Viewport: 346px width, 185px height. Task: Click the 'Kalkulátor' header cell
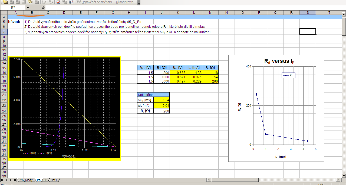pos(153,95)
